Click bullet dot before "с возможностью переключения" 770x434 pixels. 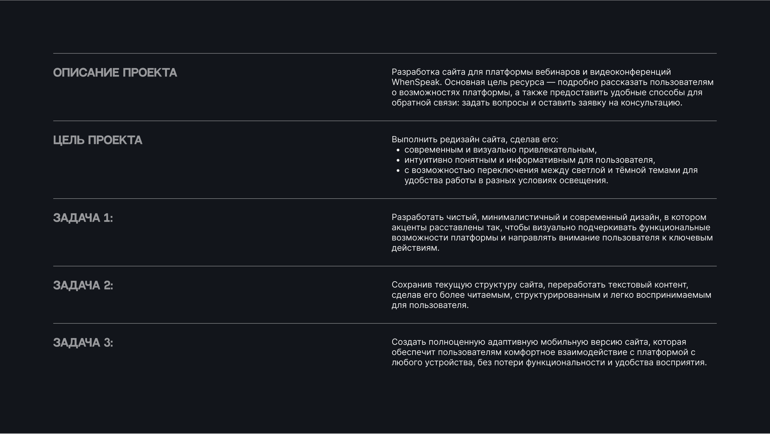tap(398, 171)
